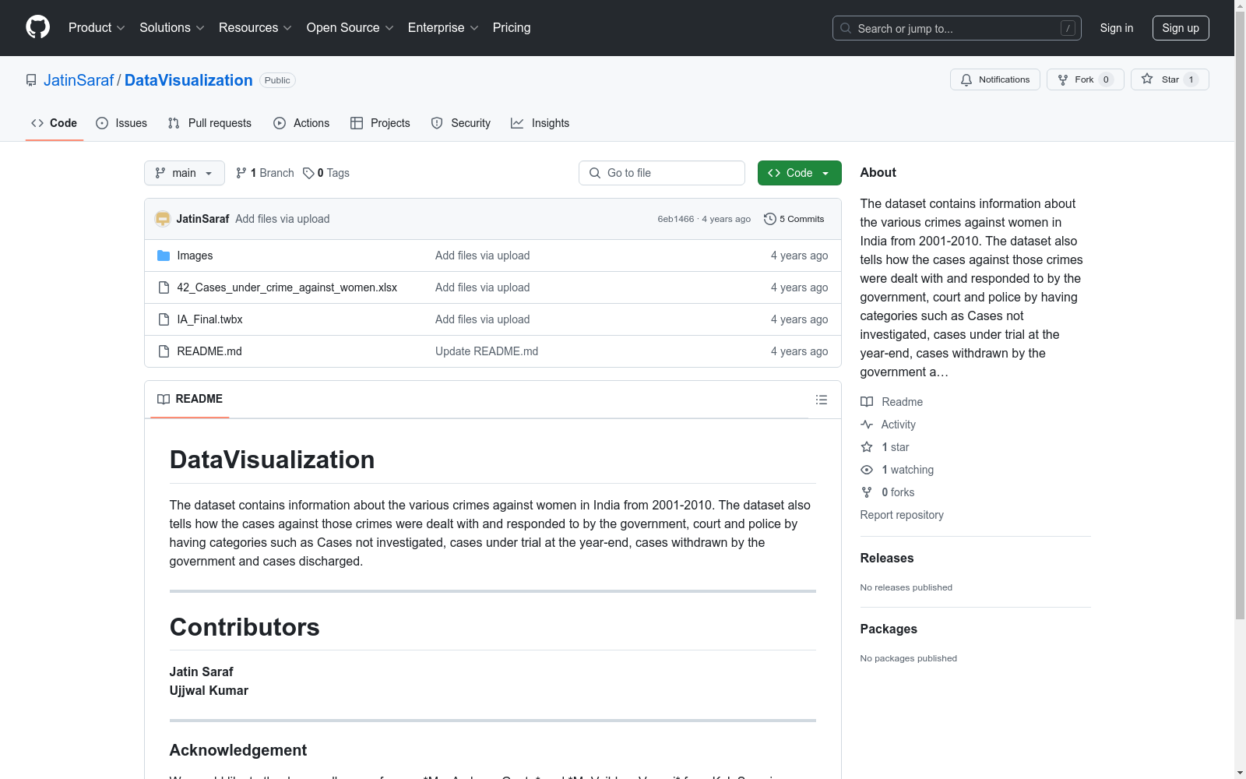
Task: Click the file icon for README.md
Action: [164, 351]
